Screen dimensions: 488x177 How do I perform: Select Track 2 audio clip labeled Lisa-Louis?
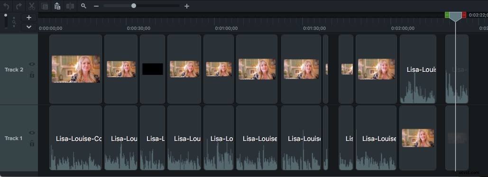418,69
